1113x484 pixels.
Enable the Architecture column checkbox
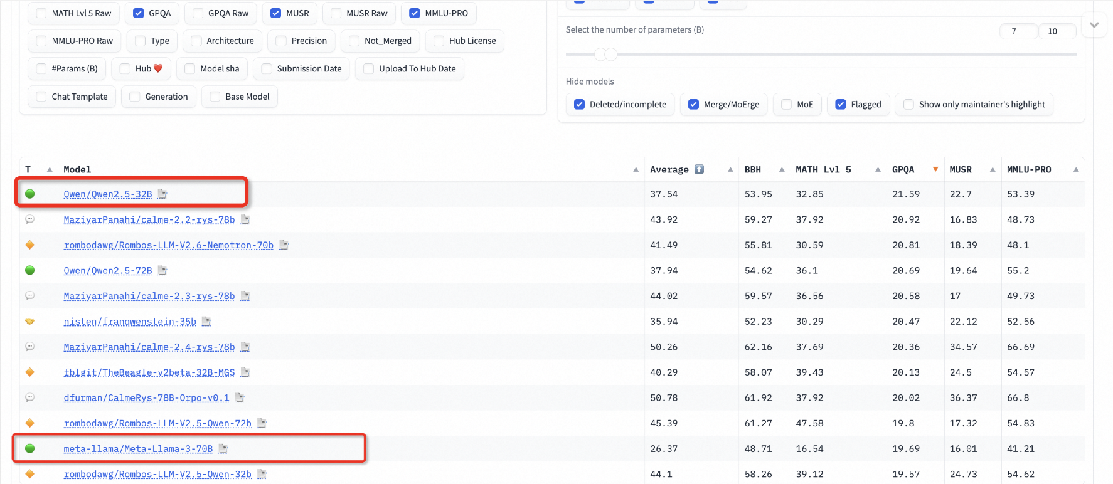196,41
